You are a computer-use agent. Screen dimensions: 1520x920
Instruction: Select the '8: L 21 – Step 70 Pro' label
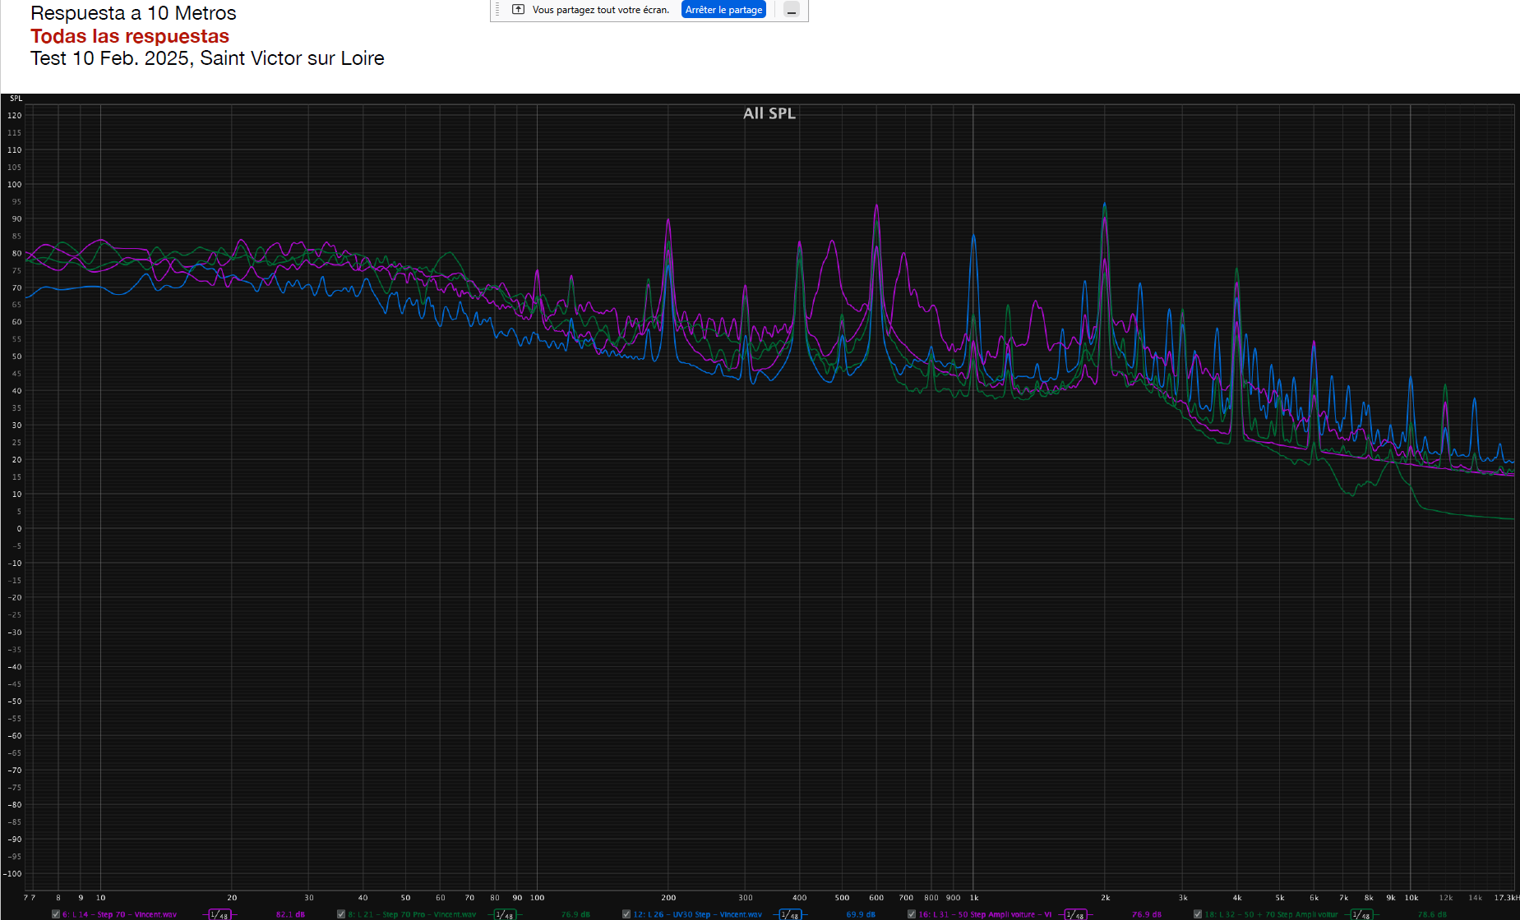tap(412, 914)
